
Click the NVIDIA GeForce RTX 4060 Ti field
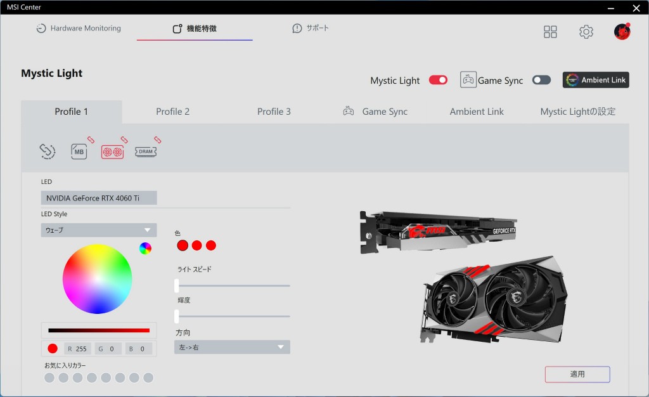pos(99,198)
